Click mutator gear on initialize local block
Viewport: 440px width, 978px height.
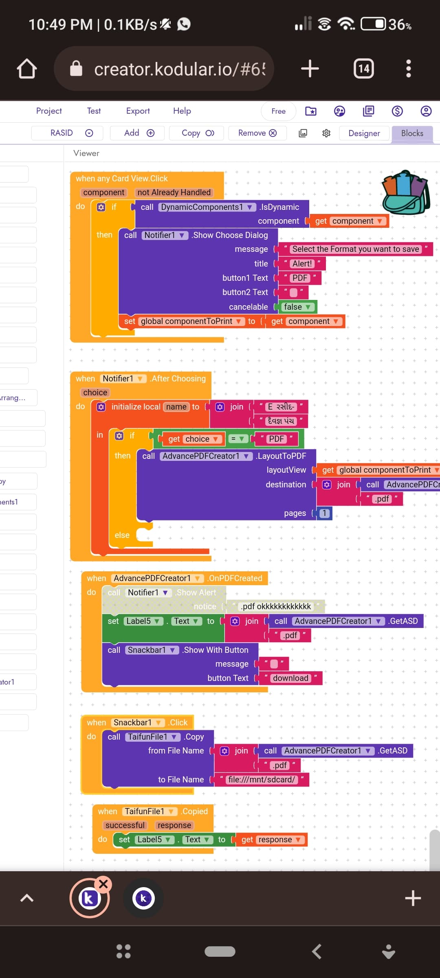[x=101, y=407]
